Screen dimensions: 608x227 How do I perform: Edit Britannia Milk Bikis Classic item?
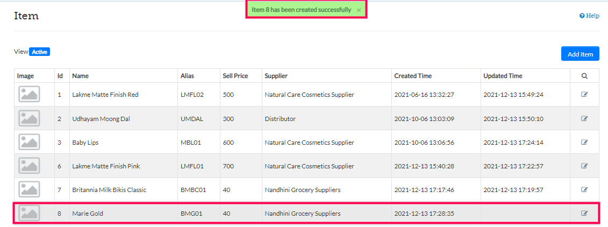point(584,190)
